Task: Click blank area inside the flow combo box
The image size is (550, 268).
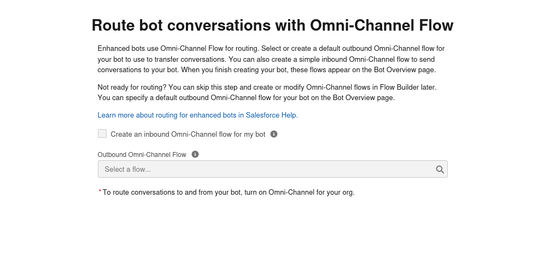Action: click(291, 170)
